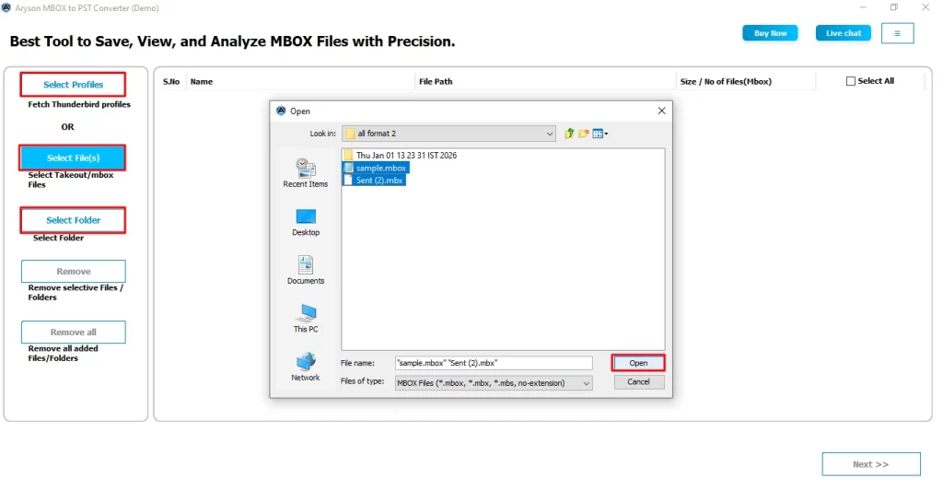Select the file name sample.mbox
943x502 pixels.
[380, 168]
